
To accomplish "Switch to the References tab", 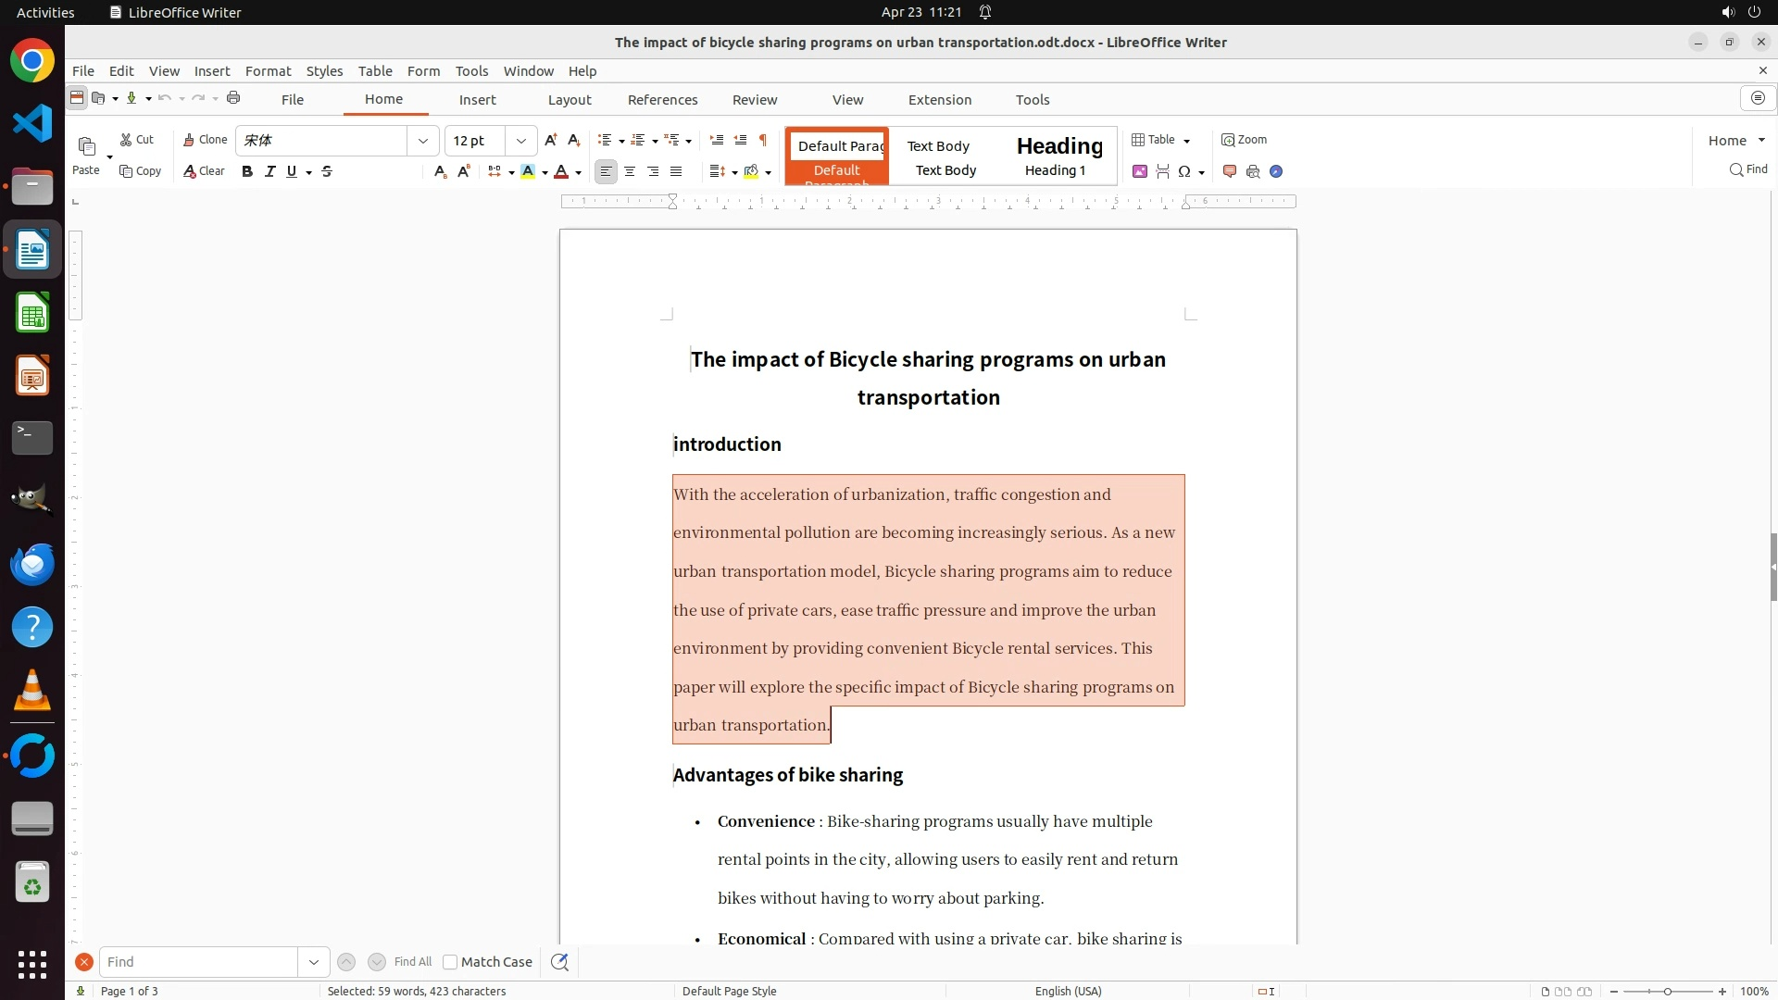I will pos(662,100).
